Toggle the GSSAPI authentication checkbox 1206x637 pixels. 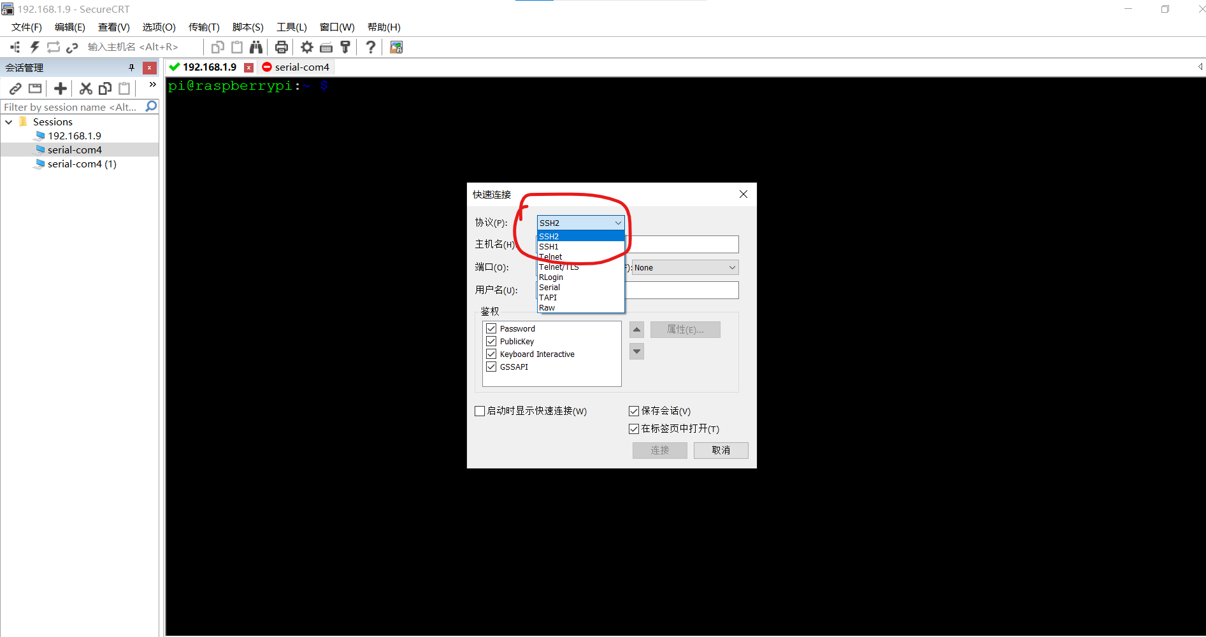491,367
